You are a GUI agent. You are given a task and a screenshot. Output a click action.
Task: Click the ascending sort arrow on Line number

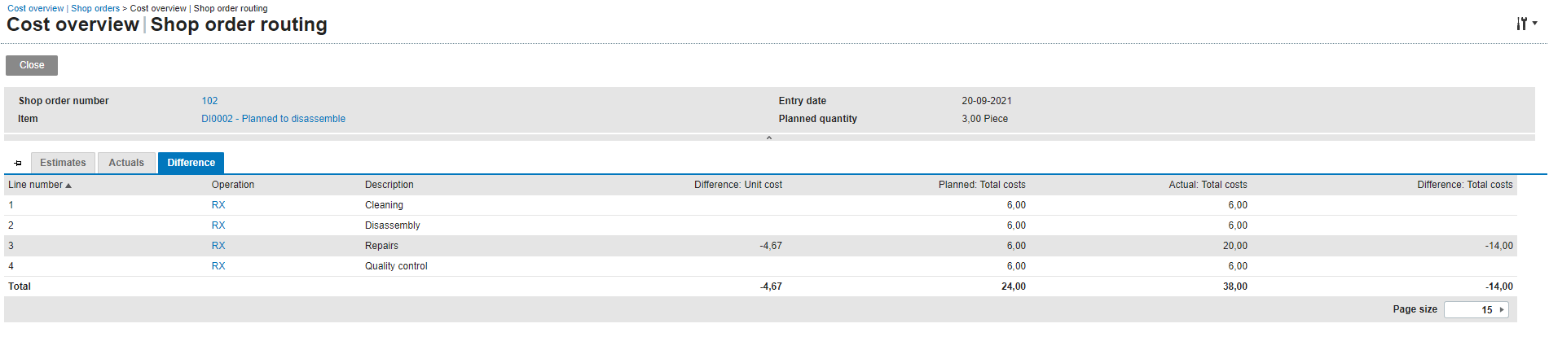[x=68, y=186]
